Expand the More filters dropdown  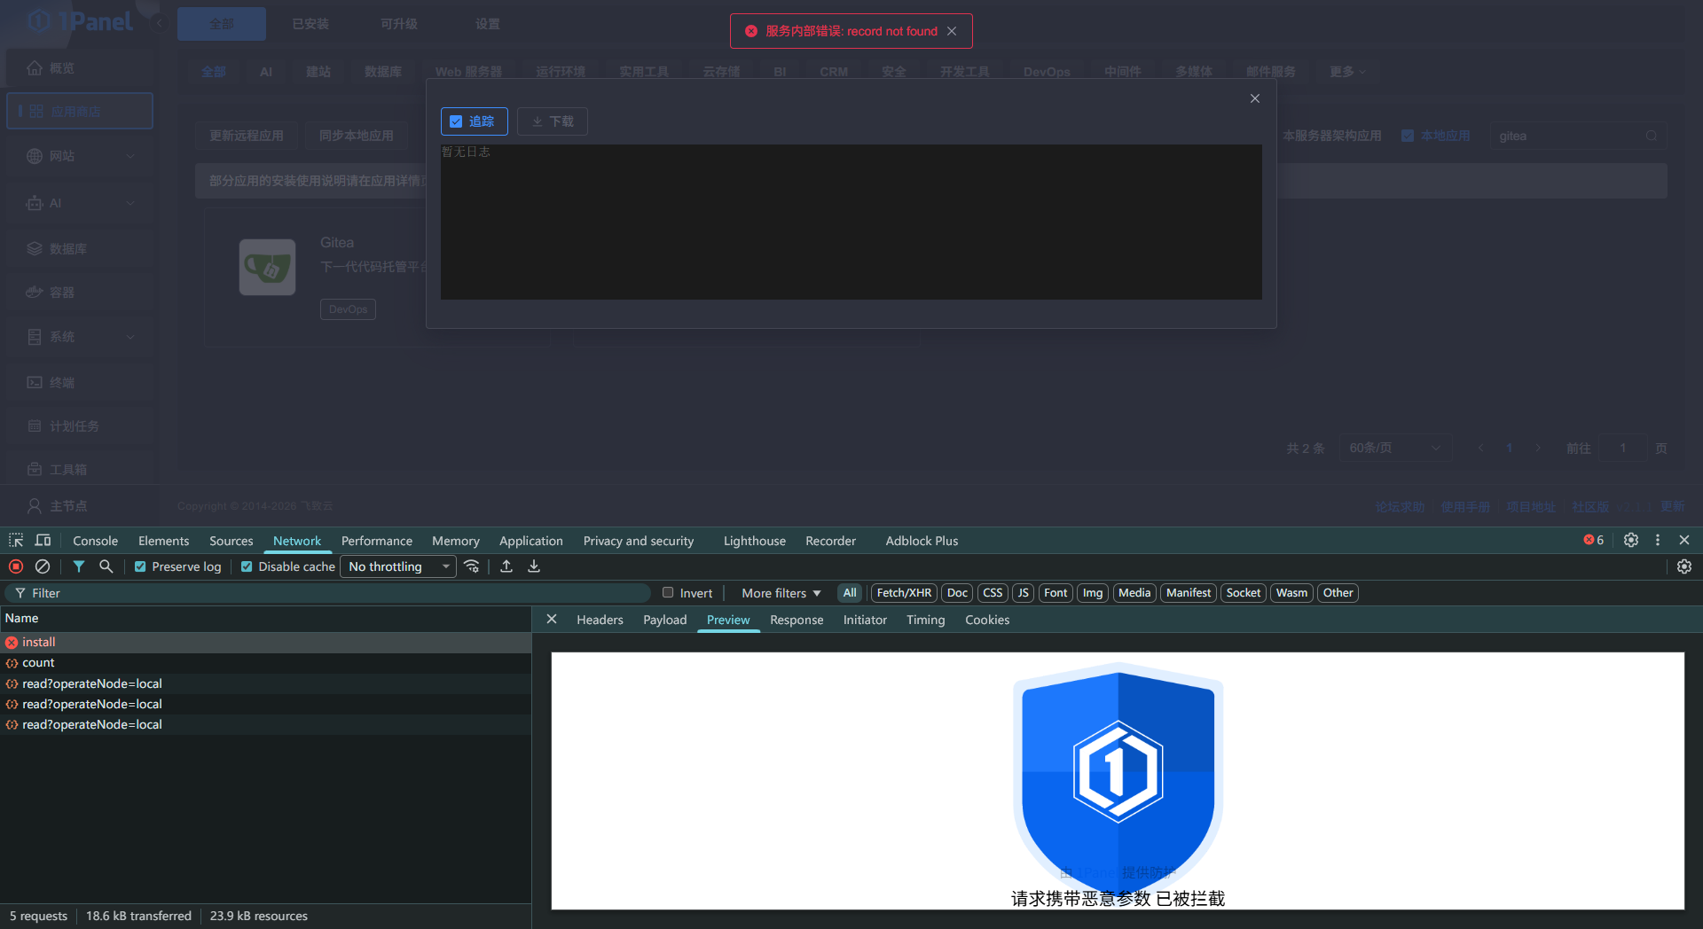781,593
